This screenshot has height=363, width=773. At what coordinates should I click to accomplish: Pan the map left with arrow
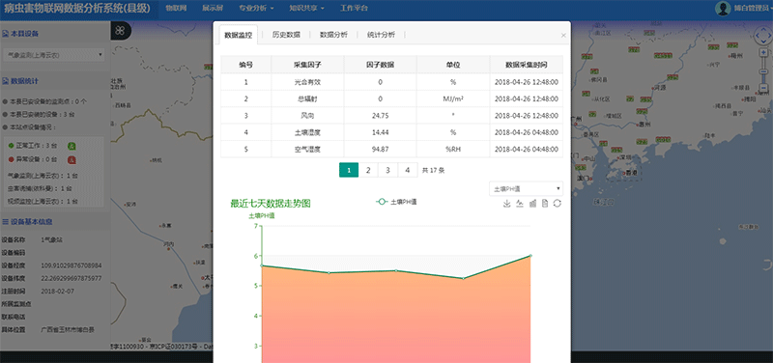757,36
